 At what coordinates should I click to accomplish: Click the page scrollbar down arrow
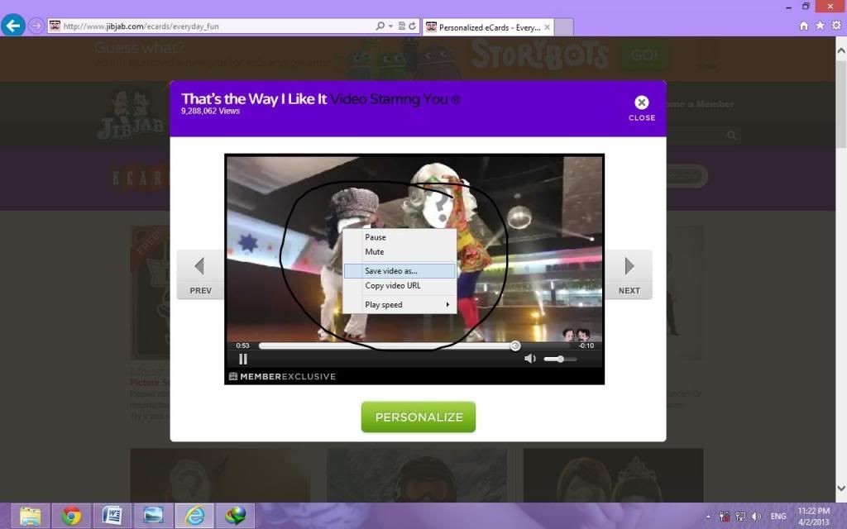[x=840, y=488]
